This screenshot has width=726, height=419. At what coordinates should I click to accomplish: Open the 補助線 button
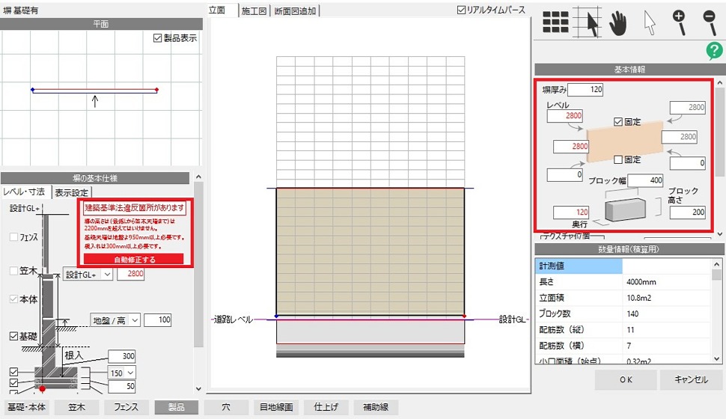click(376, 407)
